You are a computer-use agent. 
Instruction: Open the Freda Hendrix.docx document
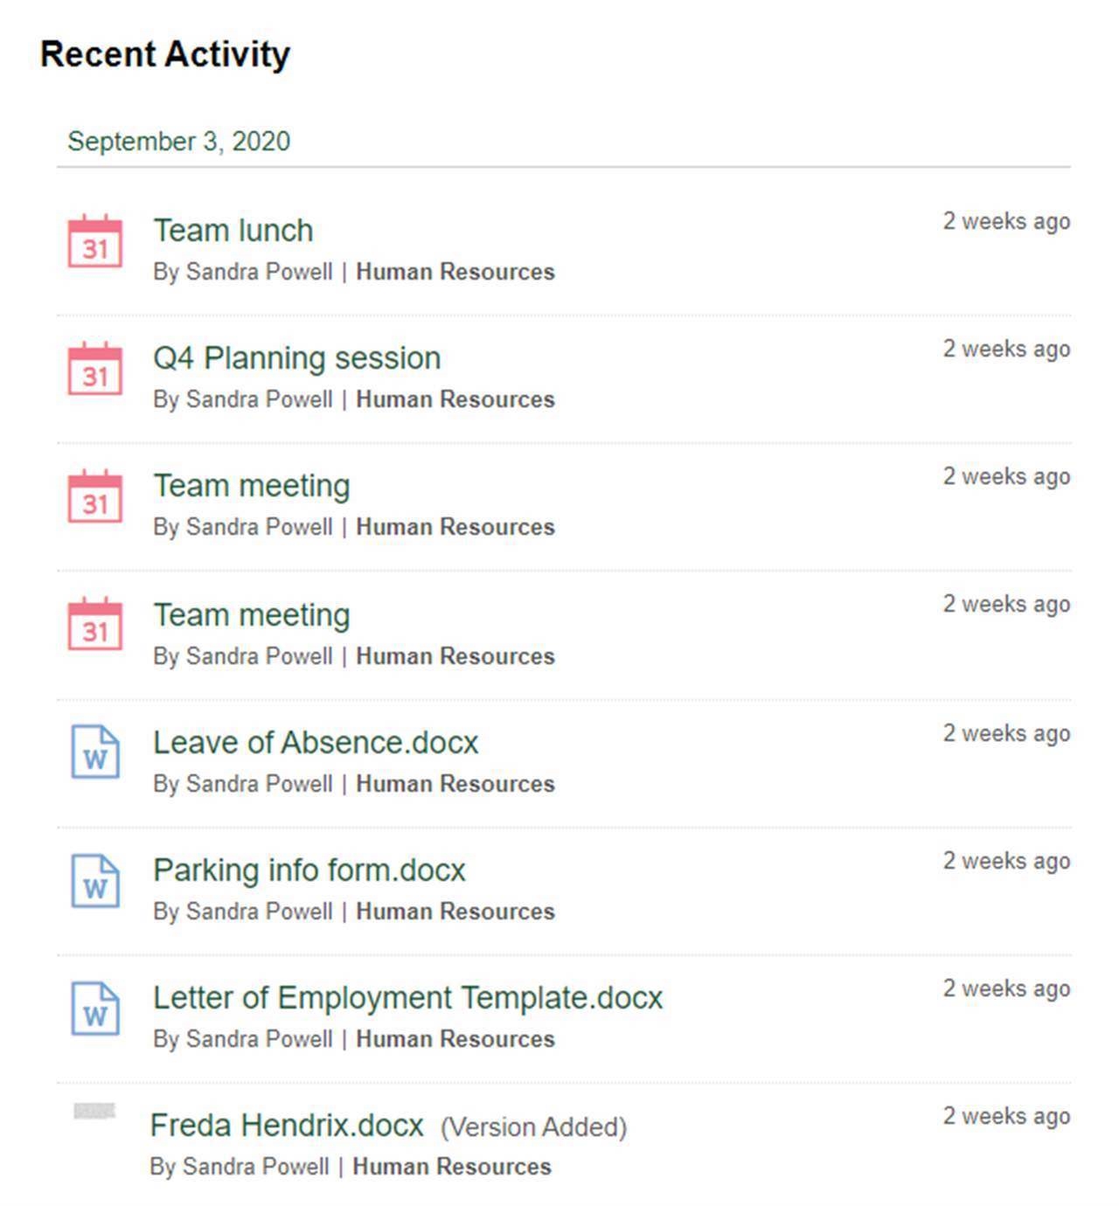click(x=287, y=1126)
